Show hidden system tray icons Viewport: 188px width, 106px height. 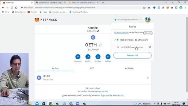pos(155,104)
